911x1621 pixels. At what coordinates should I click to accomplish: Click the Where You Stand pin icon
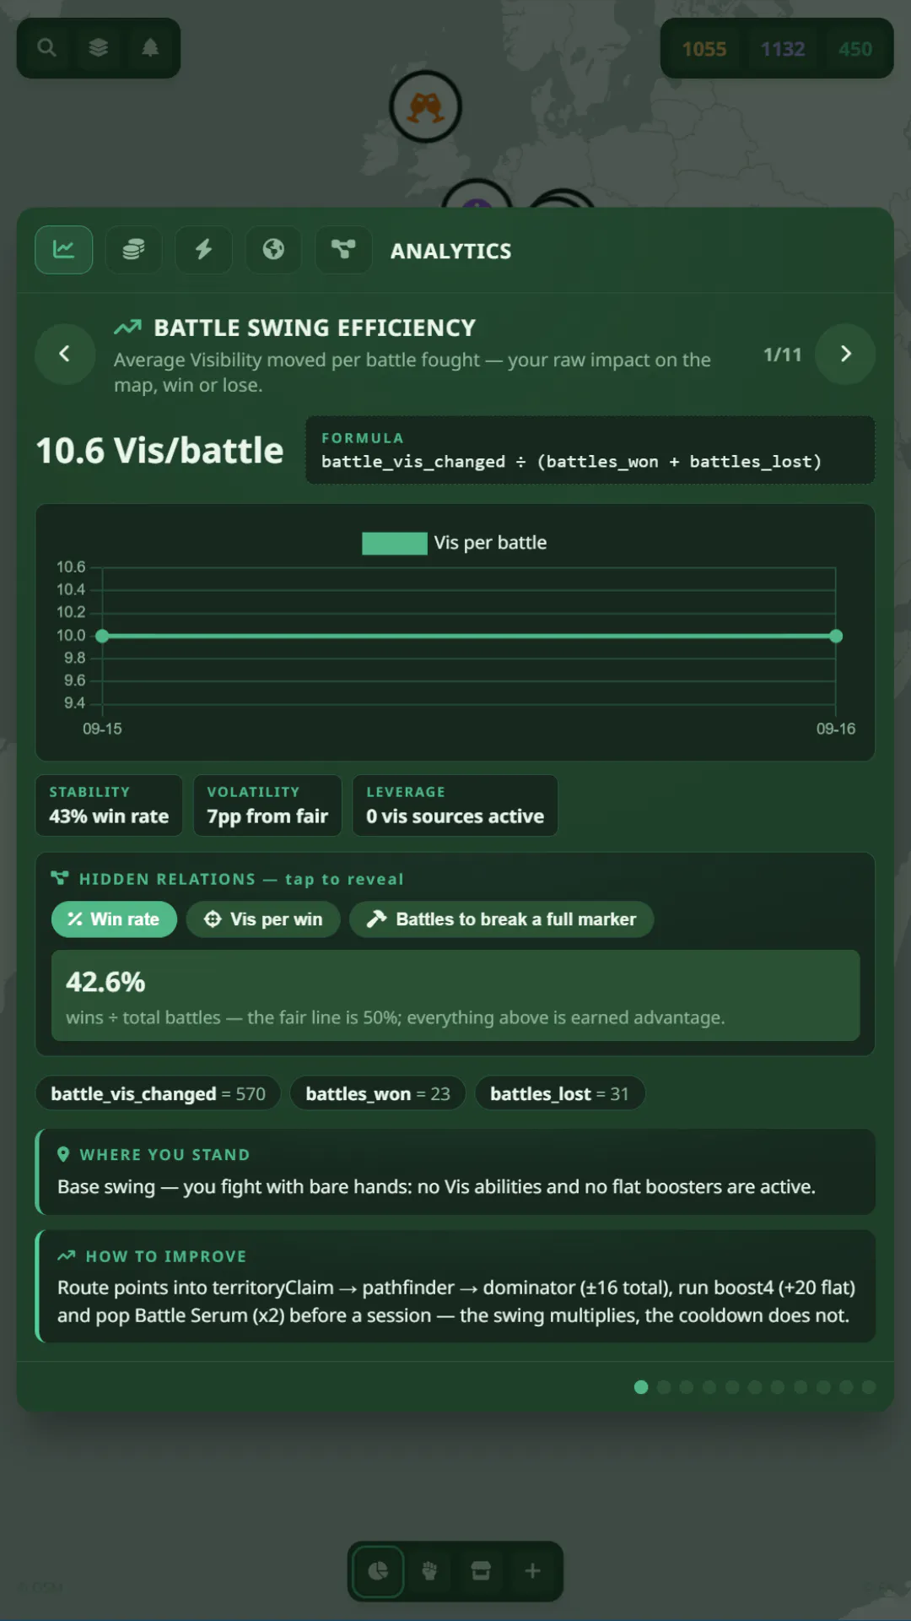point(63,1154)
